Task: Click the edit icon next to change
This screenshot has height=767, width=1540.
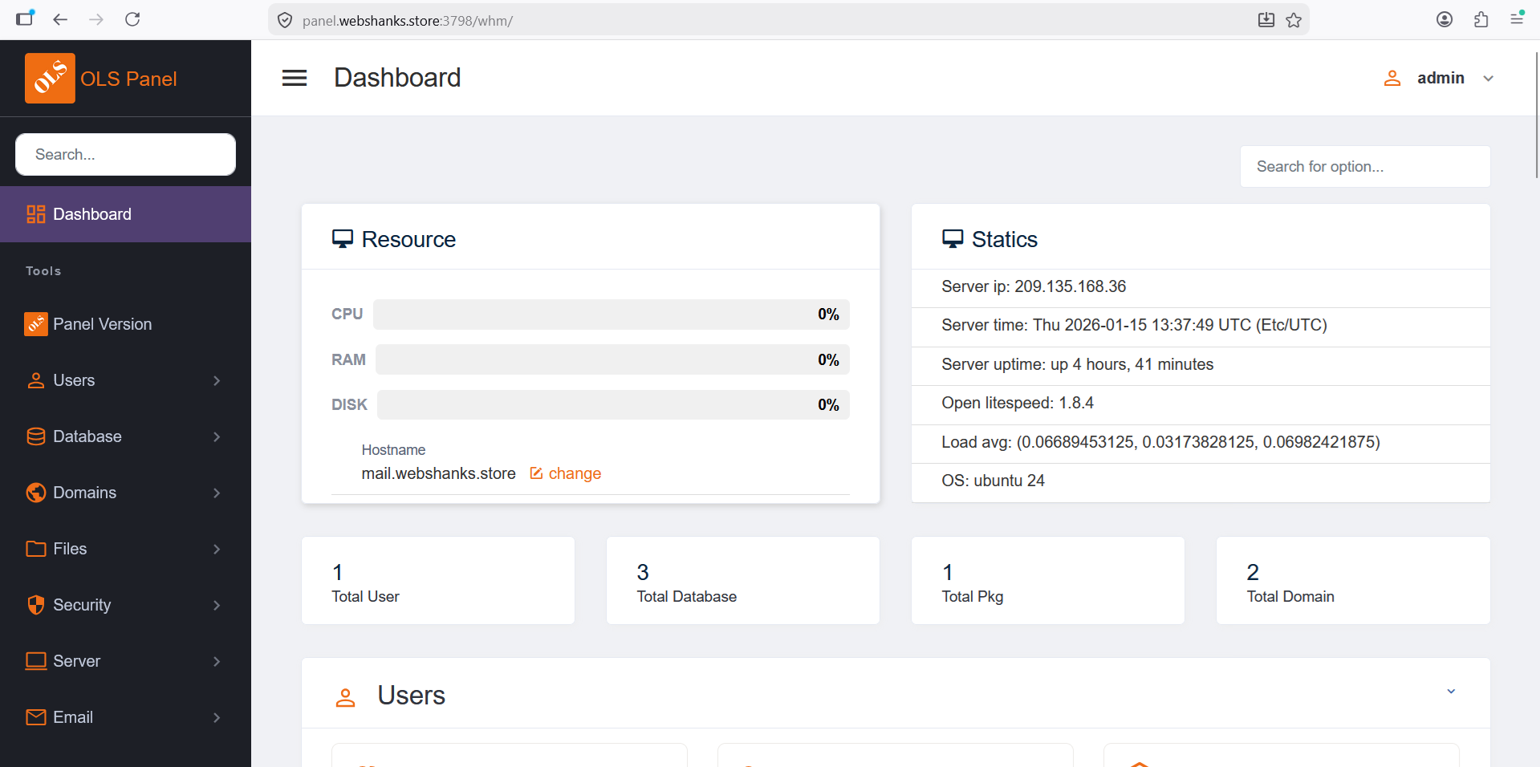Action: pyautogui.click(x=536, y=473)
